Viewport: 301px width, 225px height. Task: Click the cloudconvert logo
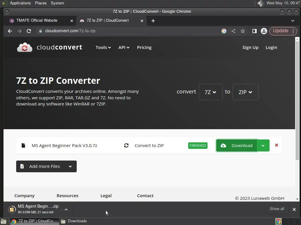(x=49, y=47)
